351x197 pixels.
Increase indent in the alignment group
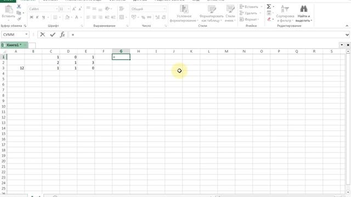[114, 17]
